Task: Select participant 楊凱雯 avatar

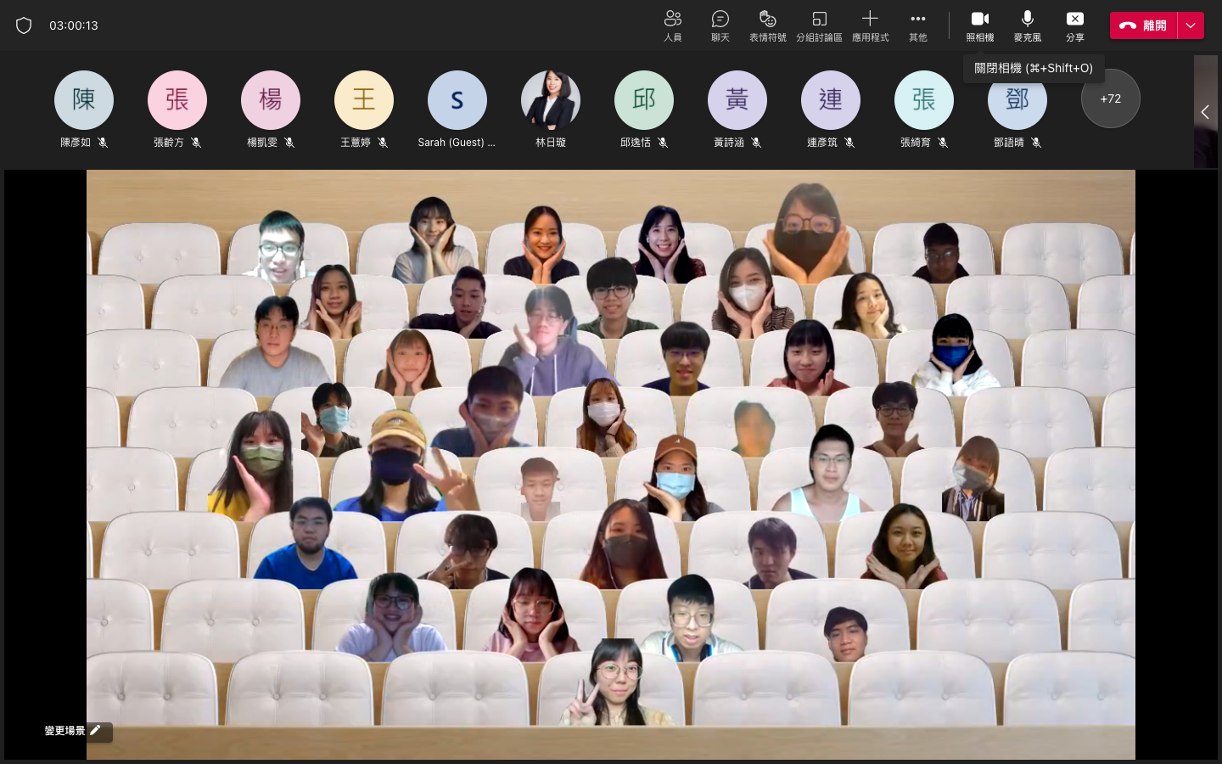Action: [271, 100]
